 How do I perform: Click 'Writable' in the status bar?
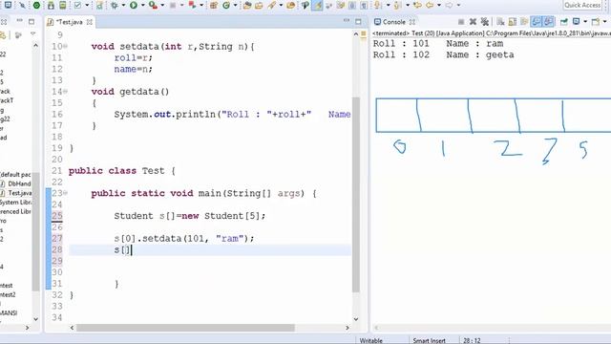pyautogui.click(x=371, y=340)
